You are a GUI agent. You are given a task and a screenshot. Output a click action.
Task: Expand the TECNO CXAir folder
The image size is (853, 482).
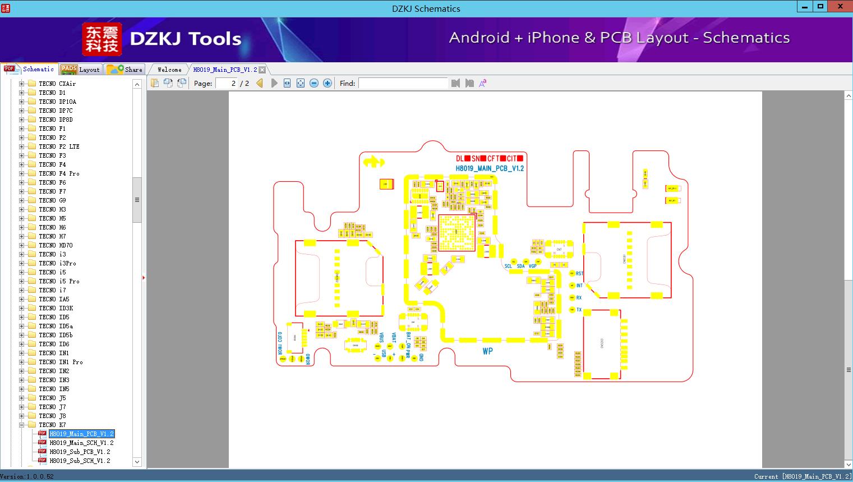[21, 84]
